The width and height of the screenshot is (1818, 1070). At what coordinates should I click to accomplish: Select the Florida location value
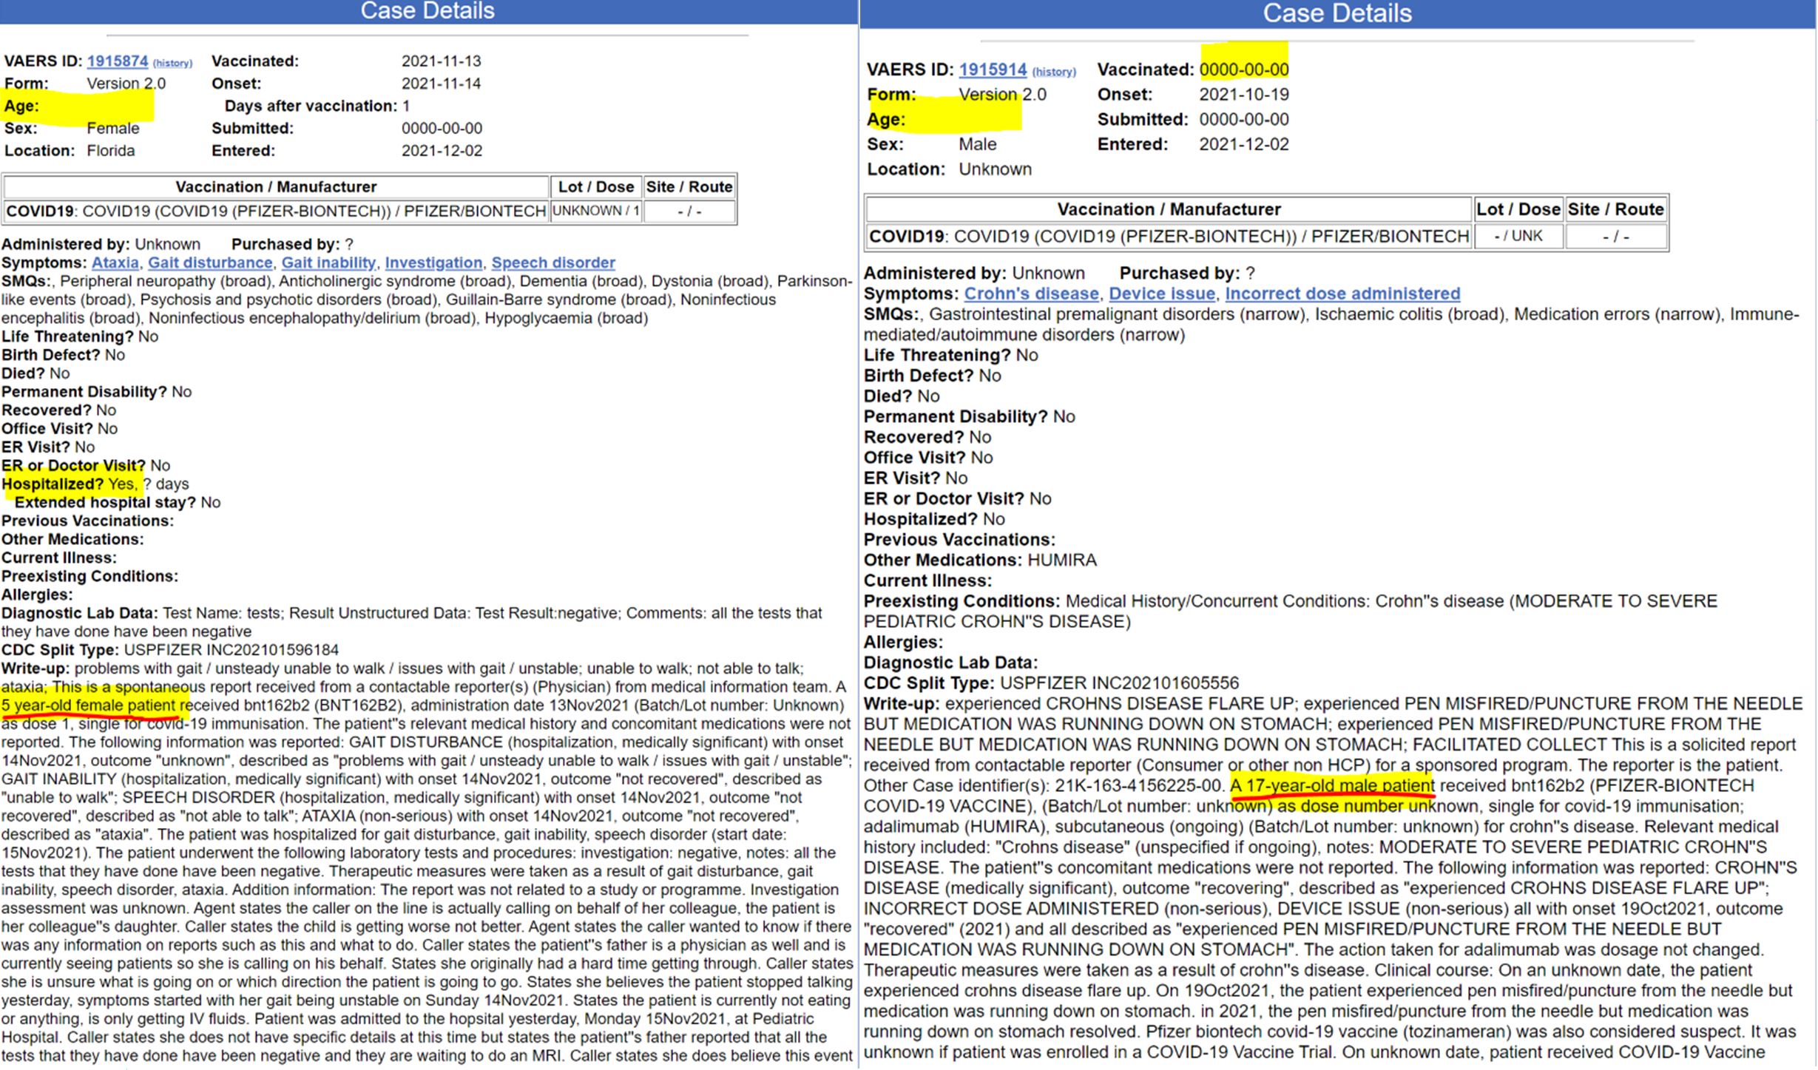[111, 151]
